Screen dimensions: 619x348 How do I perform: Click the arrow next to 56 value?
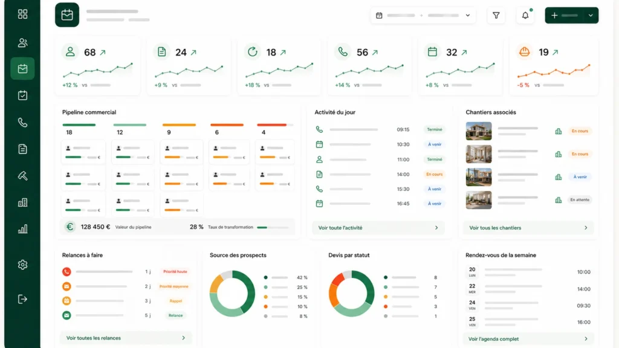click(375, 52)
